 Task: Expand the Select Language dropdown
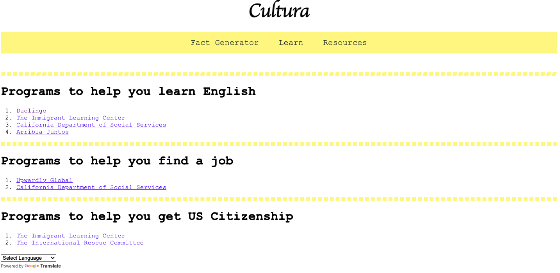point(29,258)
